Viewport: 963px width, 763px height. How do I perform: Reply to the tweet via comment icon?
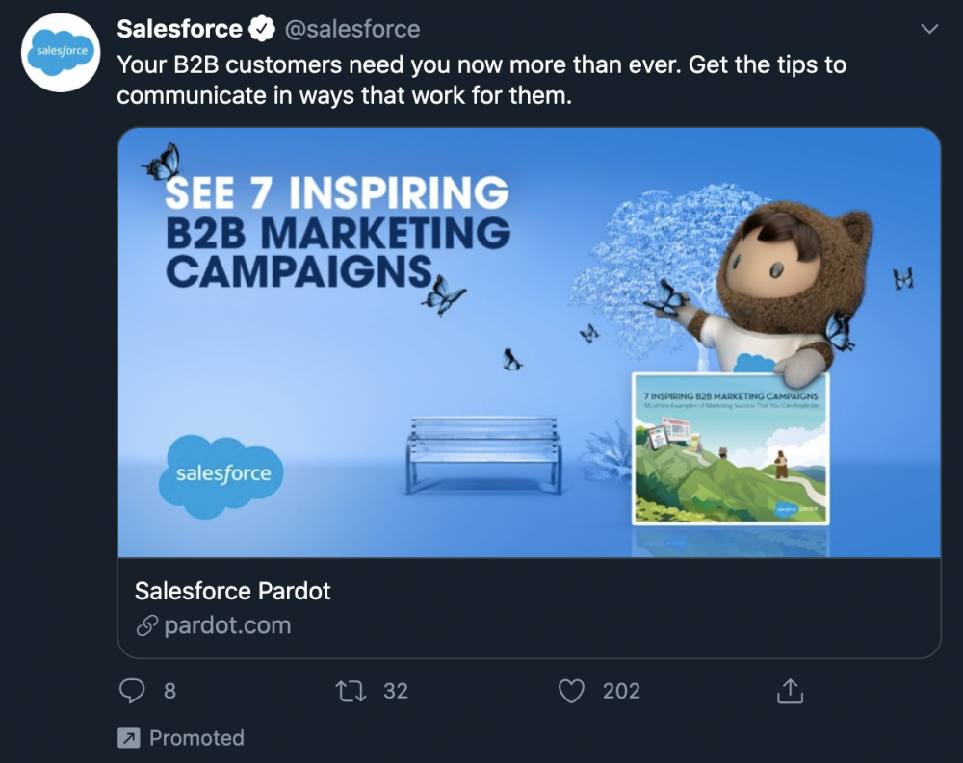133,691
